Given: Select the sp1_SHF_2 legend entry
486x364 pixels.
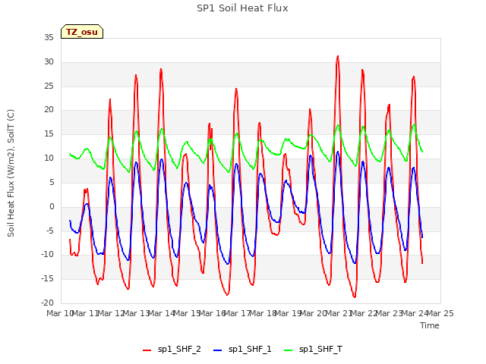Looking at the screenshot, I should coord(172,350).
